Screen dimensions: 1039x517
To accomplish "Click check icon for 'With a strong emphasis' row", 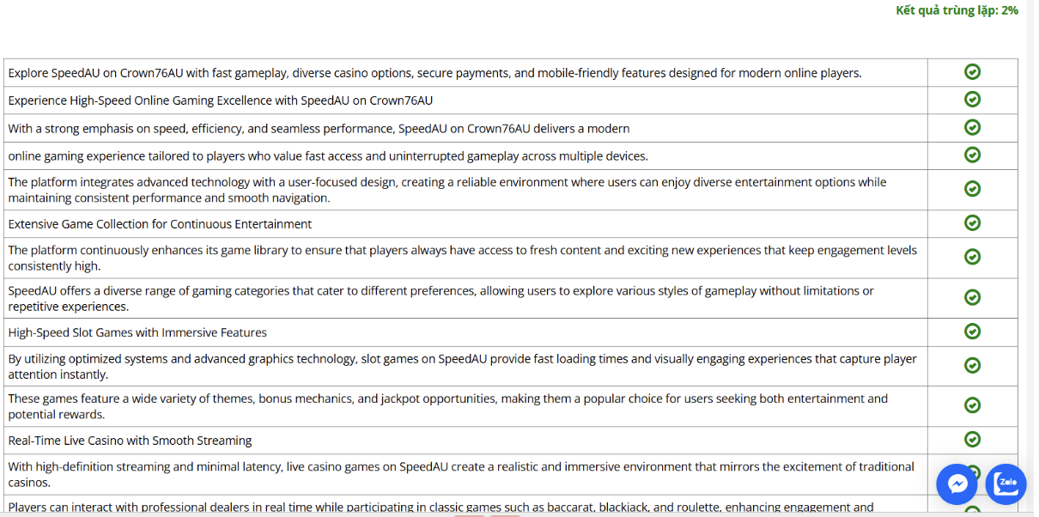I will pyautogui.click(x=972, y=128).
